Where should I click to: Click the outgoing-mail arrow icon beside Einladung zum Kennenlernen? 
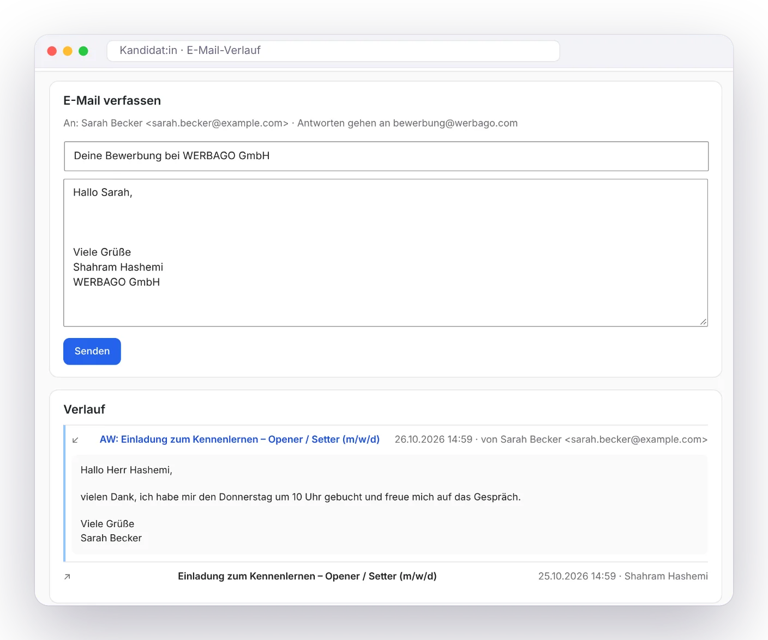[x=67, y=577]
